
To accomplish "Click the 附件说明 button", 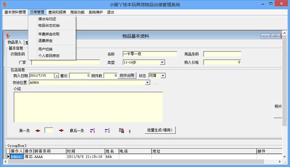I will click(x=127, y=75).
